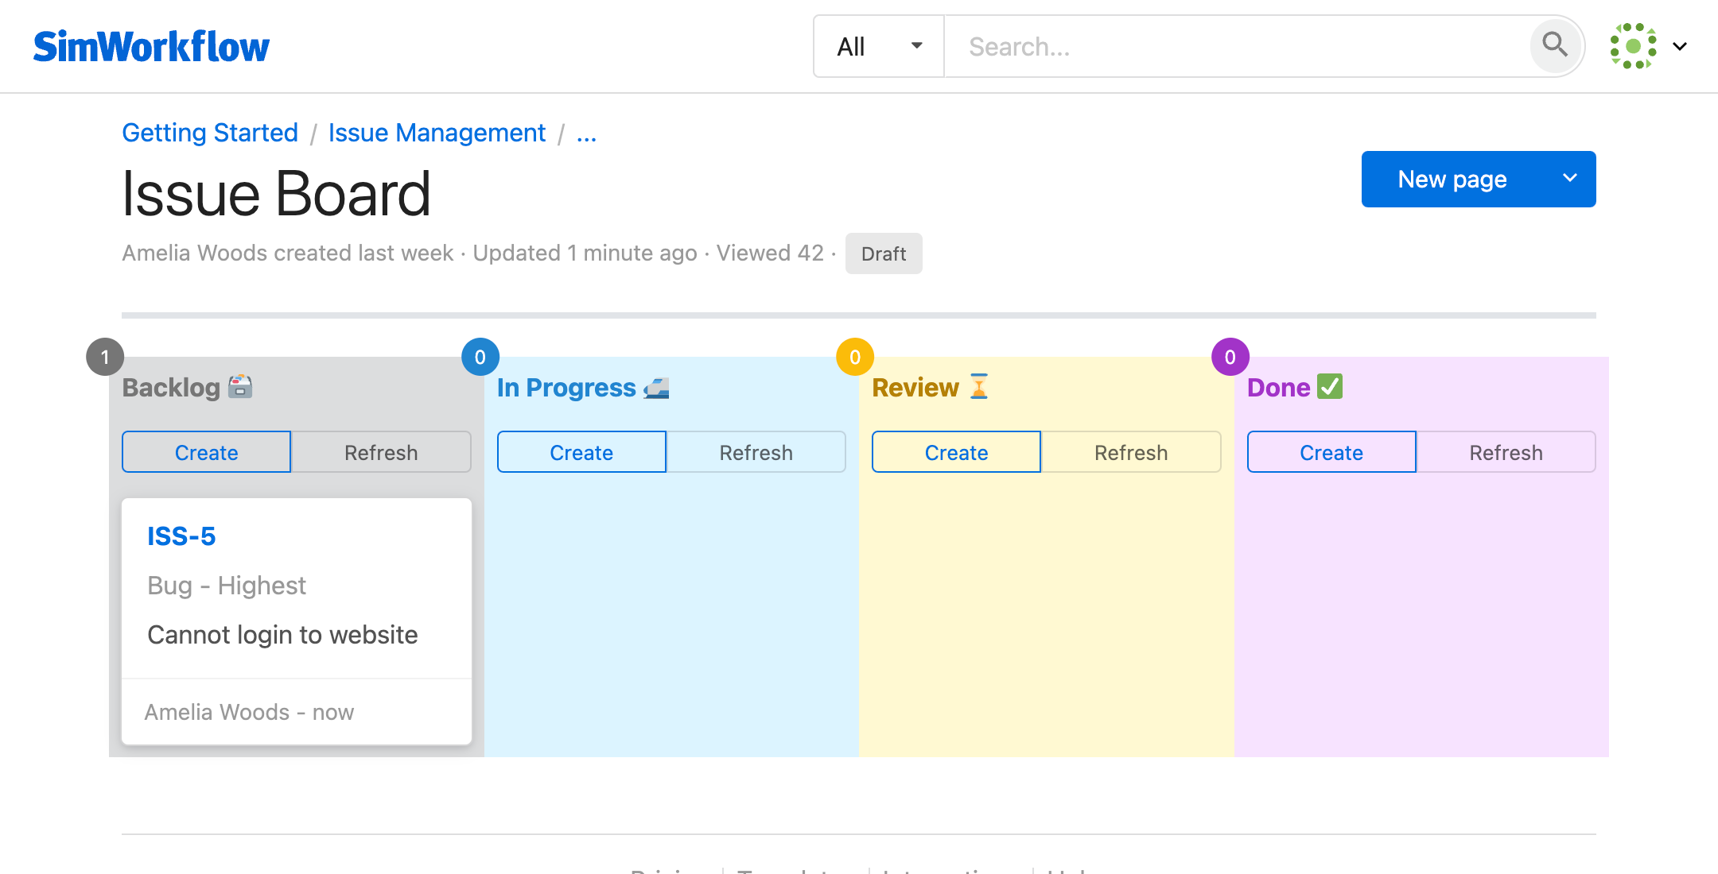
Task: Click the Done column heading
Action: [x=1278, y=388]
